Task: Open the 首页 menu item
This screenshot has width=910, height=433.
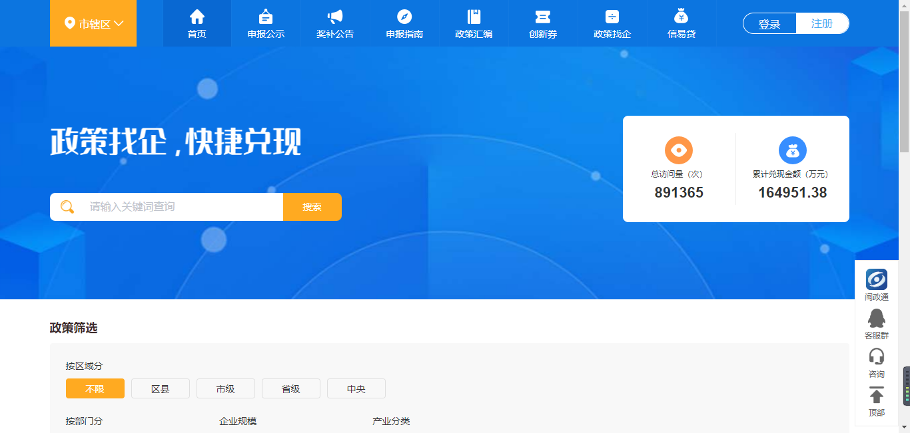Action: coord(197,23)
